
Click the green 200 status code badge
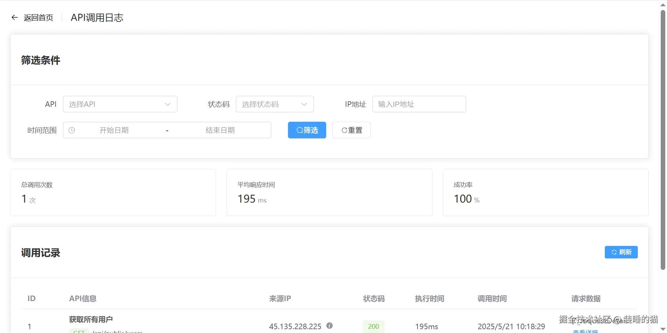pos(373,326)
